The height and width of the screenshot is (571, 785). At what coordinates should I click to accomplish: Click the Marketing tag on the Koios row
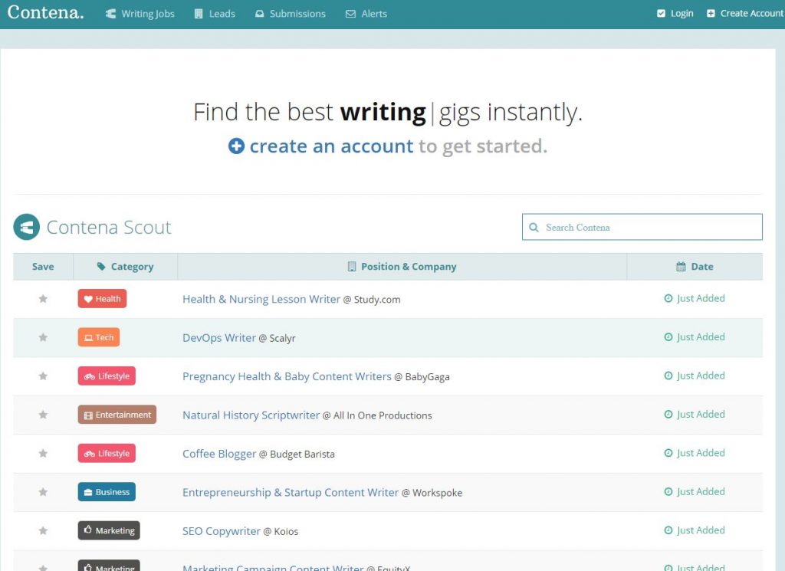click(109, 530)
